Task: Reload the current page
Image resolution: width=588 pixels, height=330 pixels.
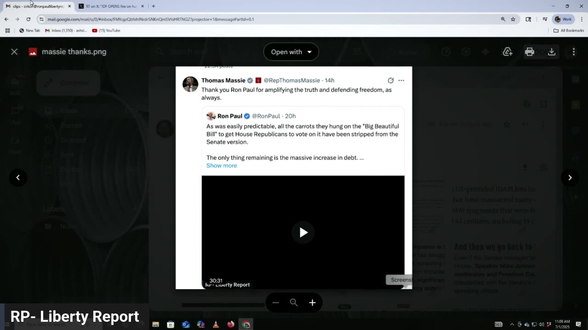Action: tap(28, 19)
